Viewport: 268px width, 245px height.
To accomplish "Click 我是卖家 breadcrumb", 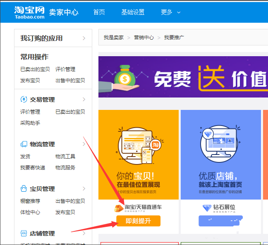I will pyautogui.click(x=114, y=37).
